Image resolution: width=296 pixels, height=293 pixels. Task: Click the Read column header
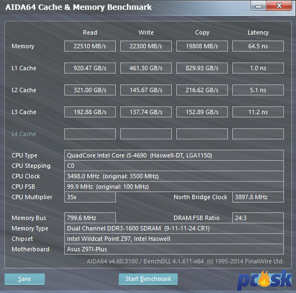(90, 32)
